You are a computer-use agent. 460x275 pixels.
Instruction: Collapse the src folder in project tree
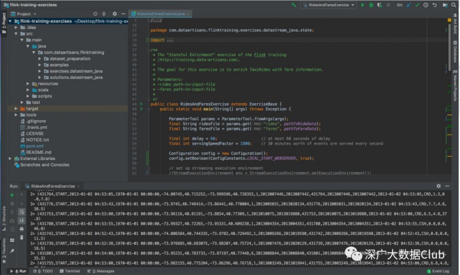[x=17, y=34]
